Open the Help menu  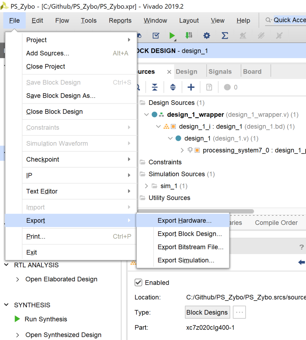243,20
